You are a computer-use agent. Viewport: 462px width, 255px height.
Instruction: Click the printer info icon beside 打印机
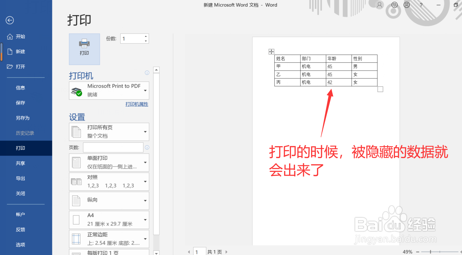pyautogui.click(x=147, y=73)
